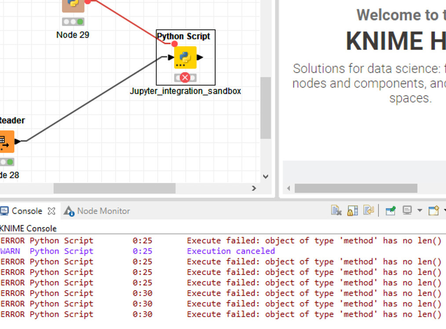Click the Show Console When Output Changes icon
The width and height of the screenshot is (446, 329).
(x=368, y=210)
